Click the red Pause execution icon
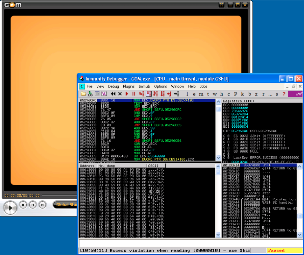Image resolution: width=304 pixels, height=255 pixels. point(134,94)
